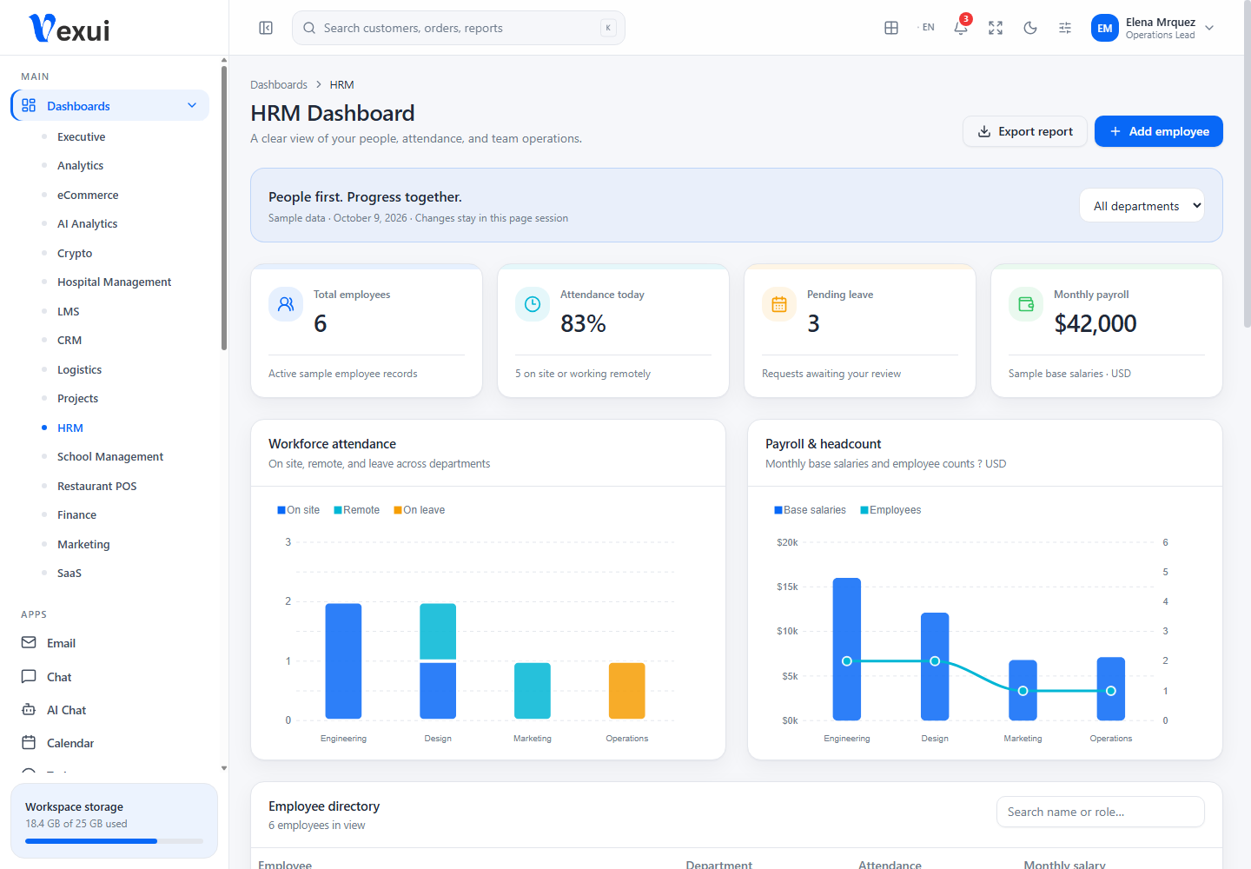Click the Calendar icon in sidebar
The image size is (1251, 869).
[29, 742]
